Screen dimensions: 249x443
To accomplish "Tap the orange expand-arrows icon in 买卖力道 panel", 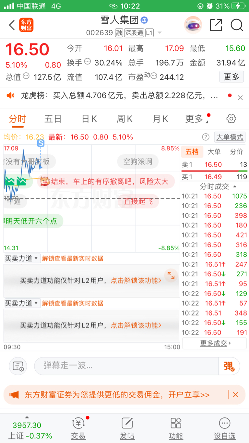I will click(171, 276).
